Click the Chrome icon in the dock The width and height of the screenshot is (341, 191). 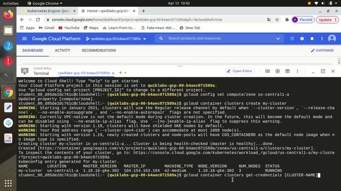pyautogui.click(x=8, y=92)
